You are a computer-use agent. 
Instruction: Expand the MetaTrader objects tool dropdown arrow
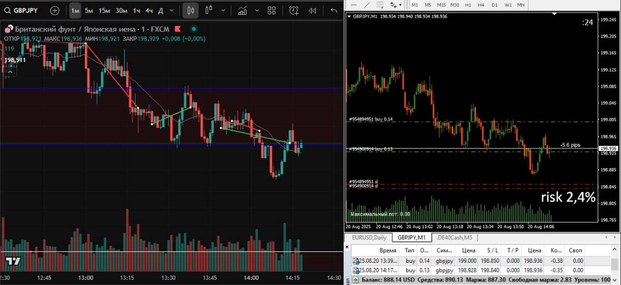[400, 5]
